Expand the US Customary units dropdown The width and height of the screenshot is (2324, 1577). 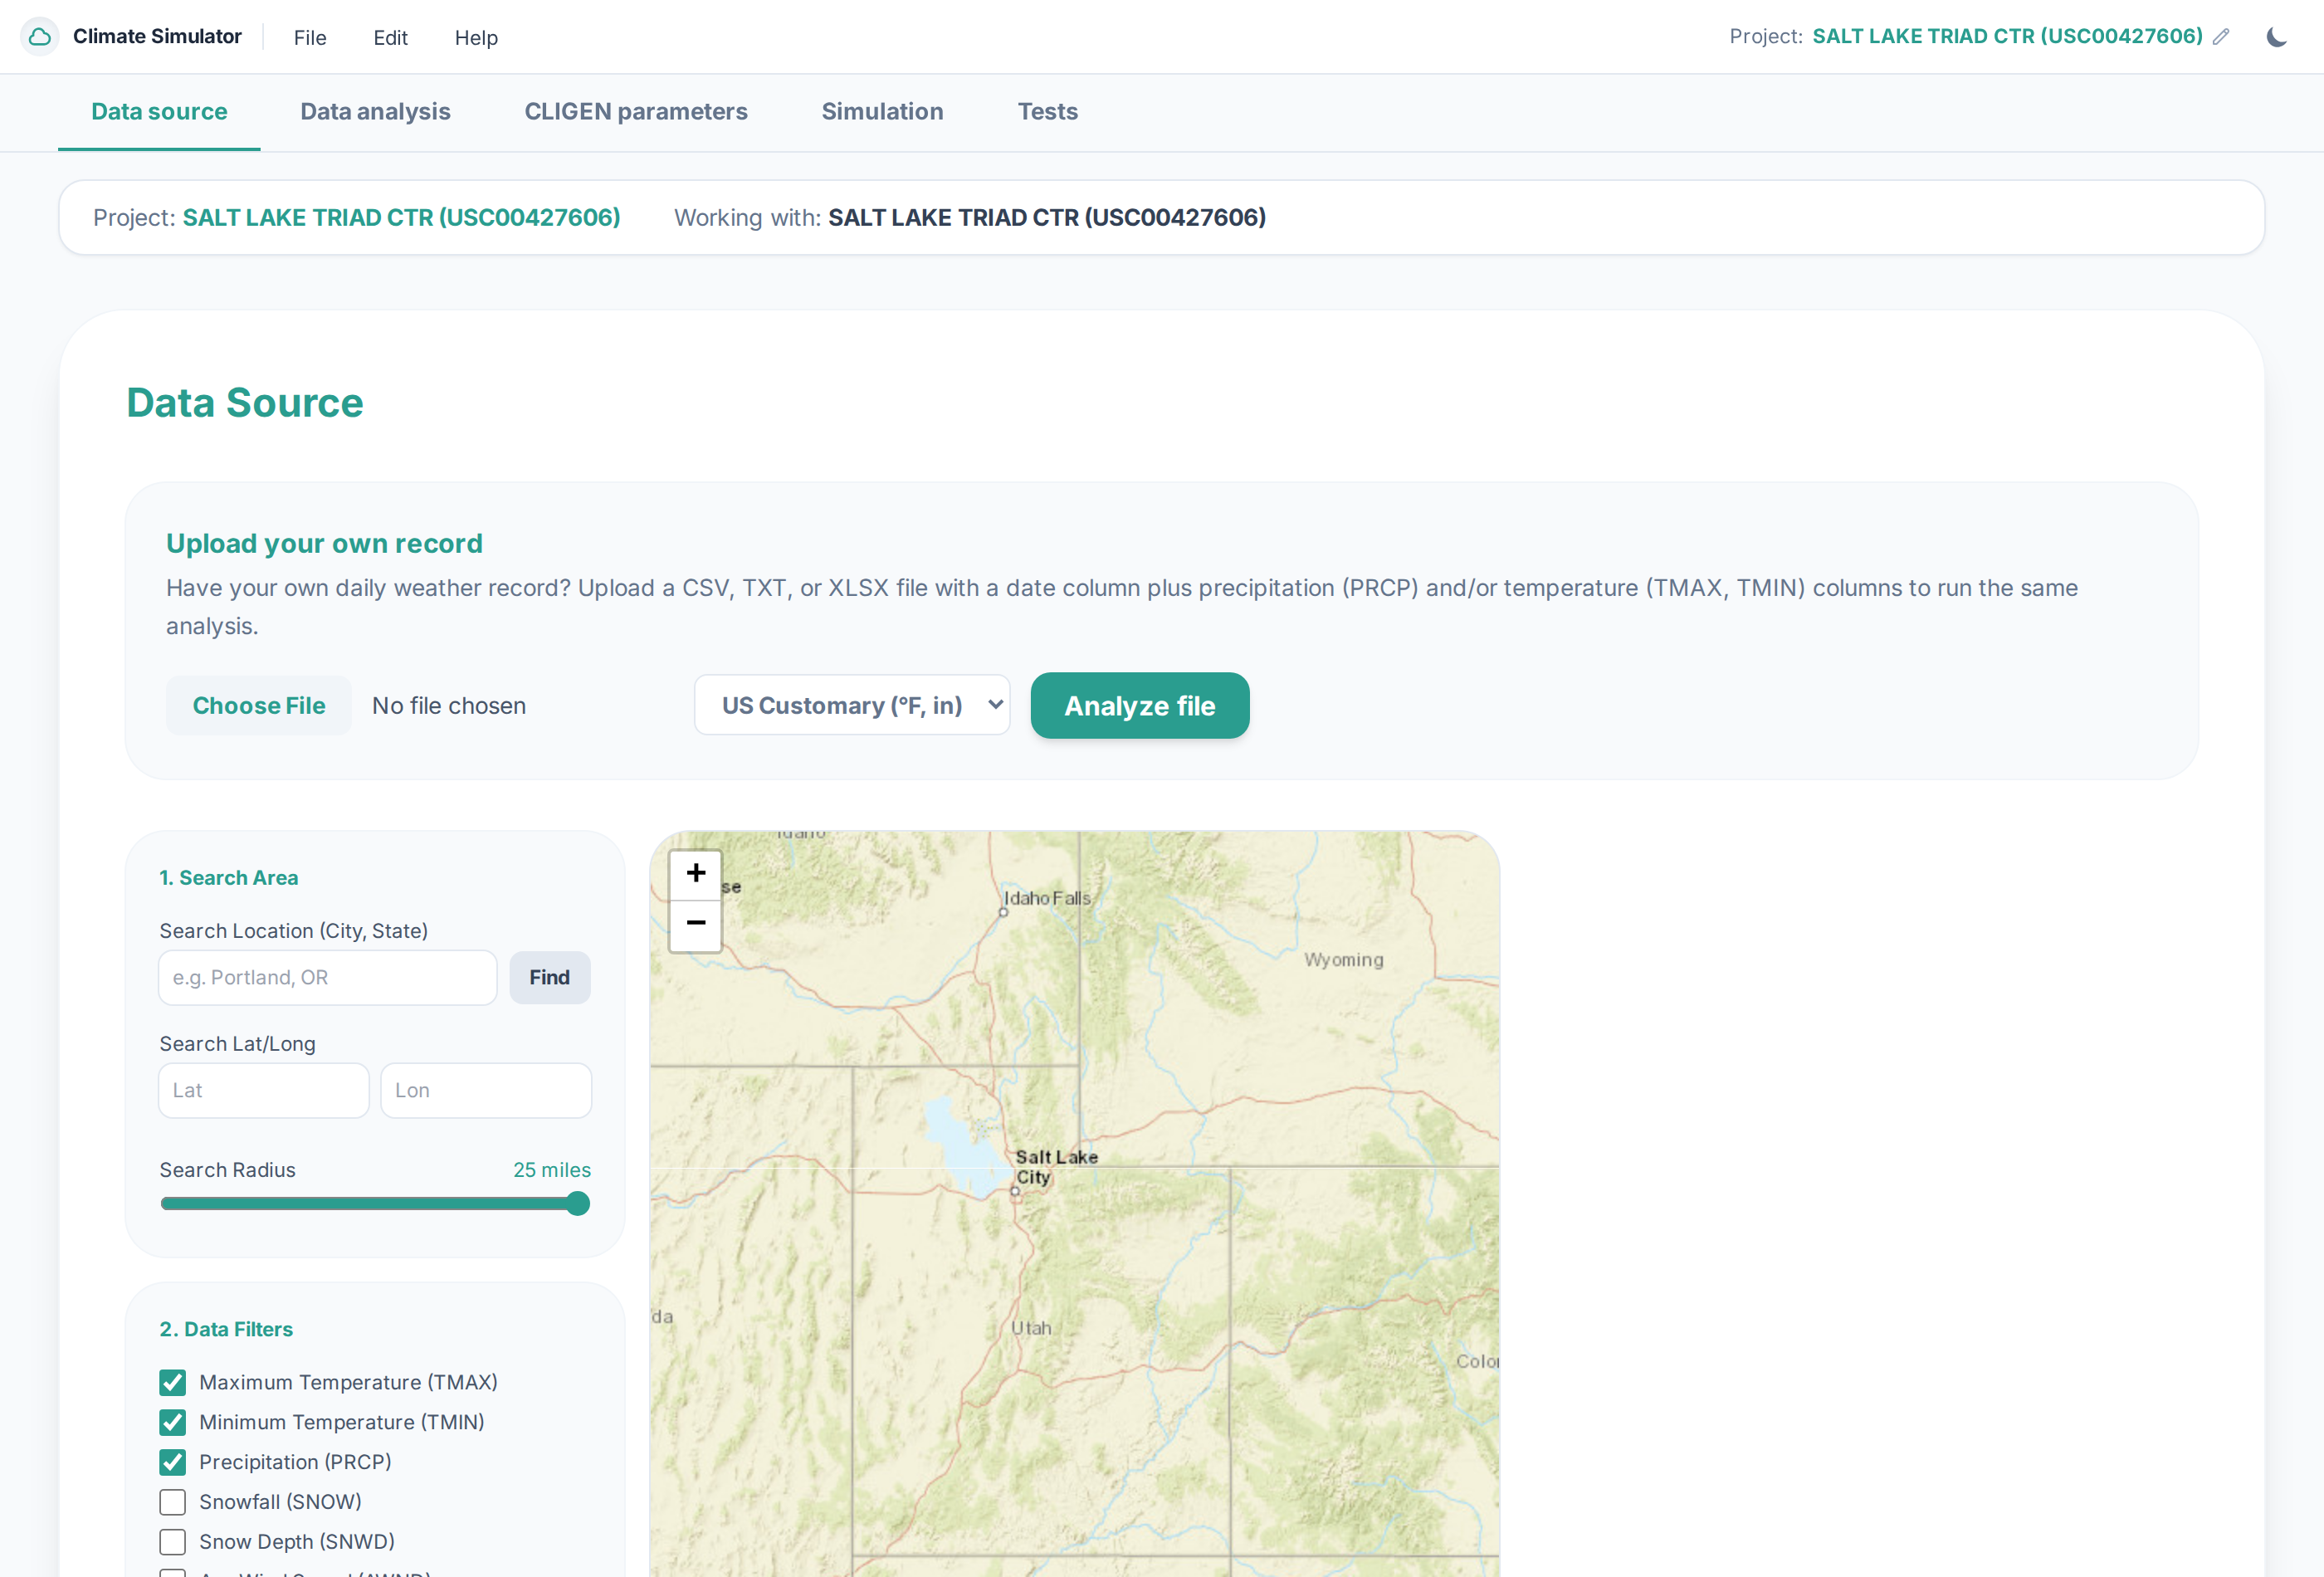[852, 706]
